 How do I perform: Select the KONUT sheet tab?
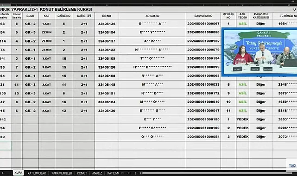(82, 173)
